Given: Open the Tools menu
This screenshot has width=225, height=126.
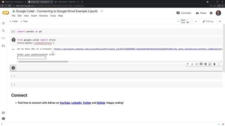Looking at the screenshot, I should point(53,16).
